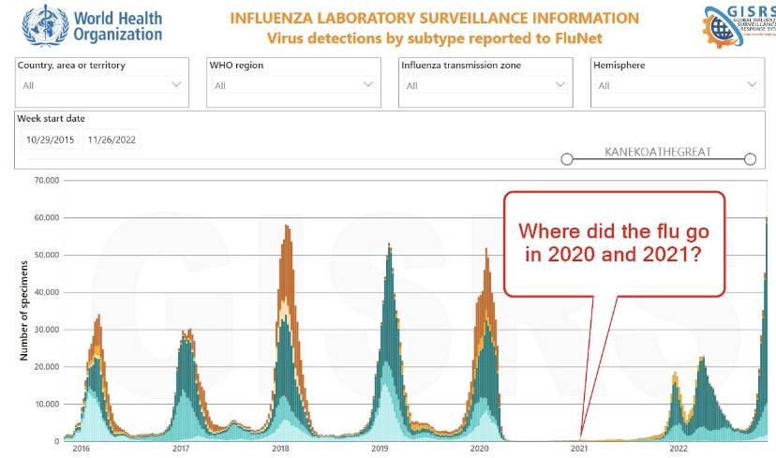Click the 2016 x-axis label
This screenshot has height=458, width=776.
pos(81,450)
